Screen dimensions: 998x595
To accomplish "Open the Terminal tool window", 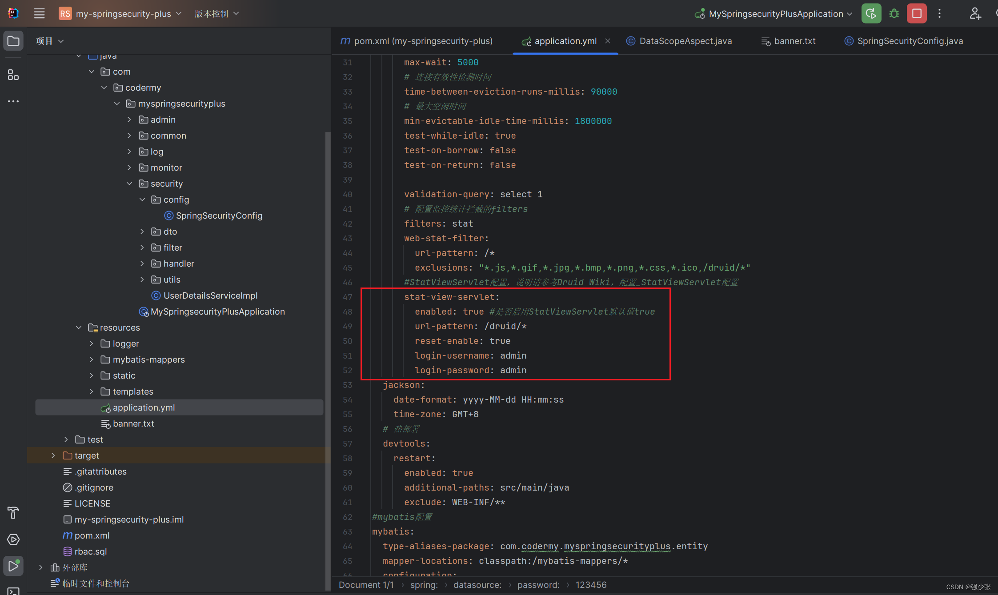I will coord(13,591).
